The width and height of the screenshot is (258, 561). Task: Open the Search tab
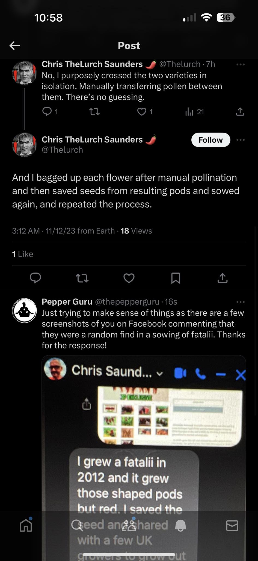click(77, 525)
